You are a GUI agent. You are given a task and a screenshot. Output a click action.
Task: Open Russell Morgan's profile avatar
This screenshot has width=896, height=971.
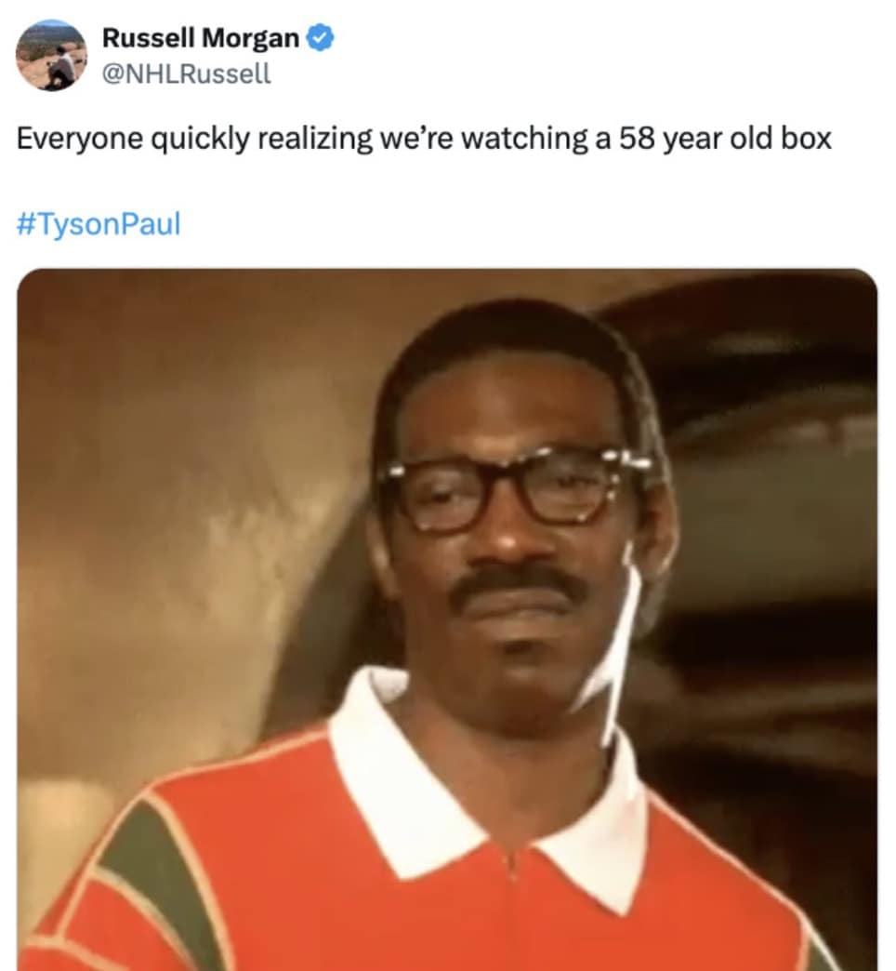51,55
